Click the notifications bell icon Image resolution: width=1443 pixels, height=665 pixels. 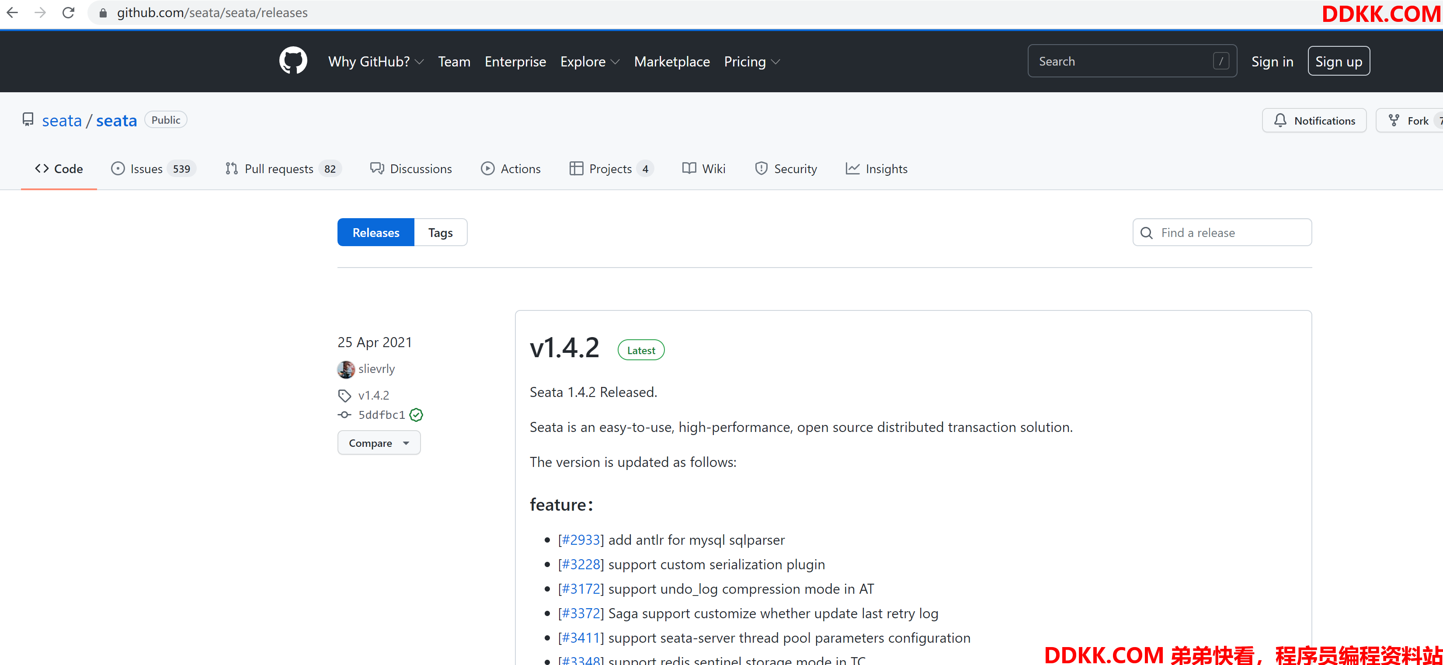tap(1280, 120)
